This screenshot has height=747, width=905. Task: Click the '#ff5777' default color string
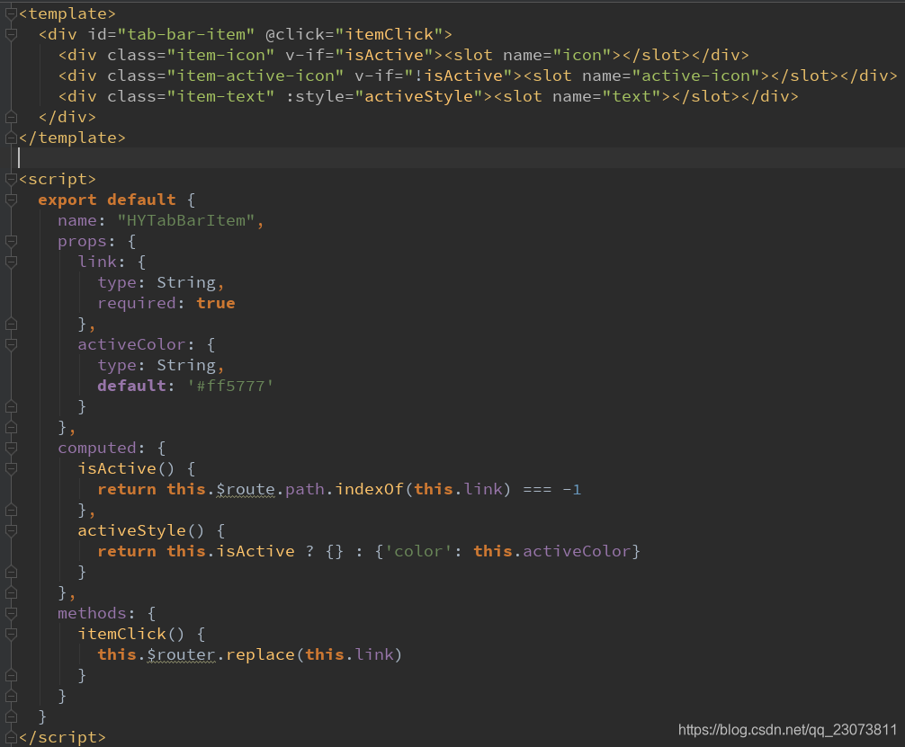(230, 386)
